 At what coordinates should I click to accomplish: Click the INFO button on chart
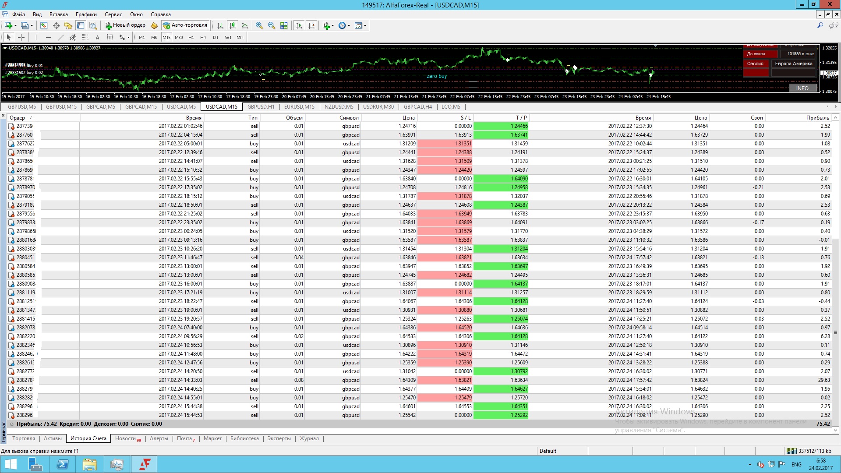[802, 88]
